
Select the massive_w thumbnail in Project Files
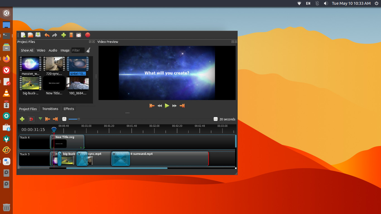(x=30, y=64)
